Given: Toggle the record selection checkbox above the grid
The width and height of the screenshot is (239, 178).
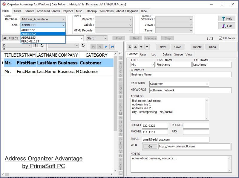Looking at the screenshot, I should tap(121, 54).
